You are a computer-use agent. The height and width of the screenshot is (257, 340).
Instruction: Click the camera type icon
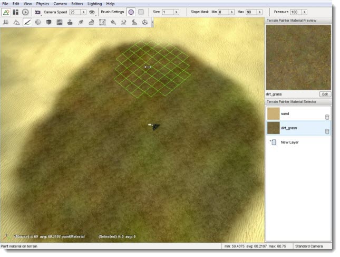37,12
